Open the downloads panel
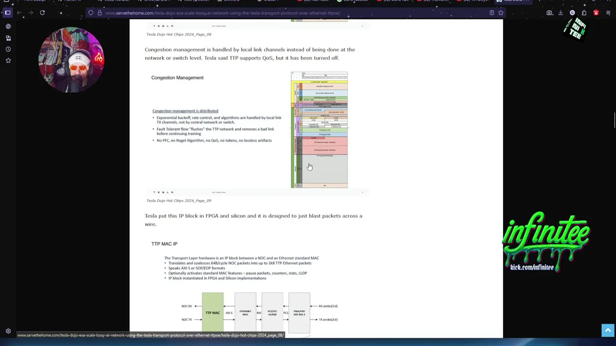Image resolution: width=616 pixels, height=346 pixels. coord(561,13)
